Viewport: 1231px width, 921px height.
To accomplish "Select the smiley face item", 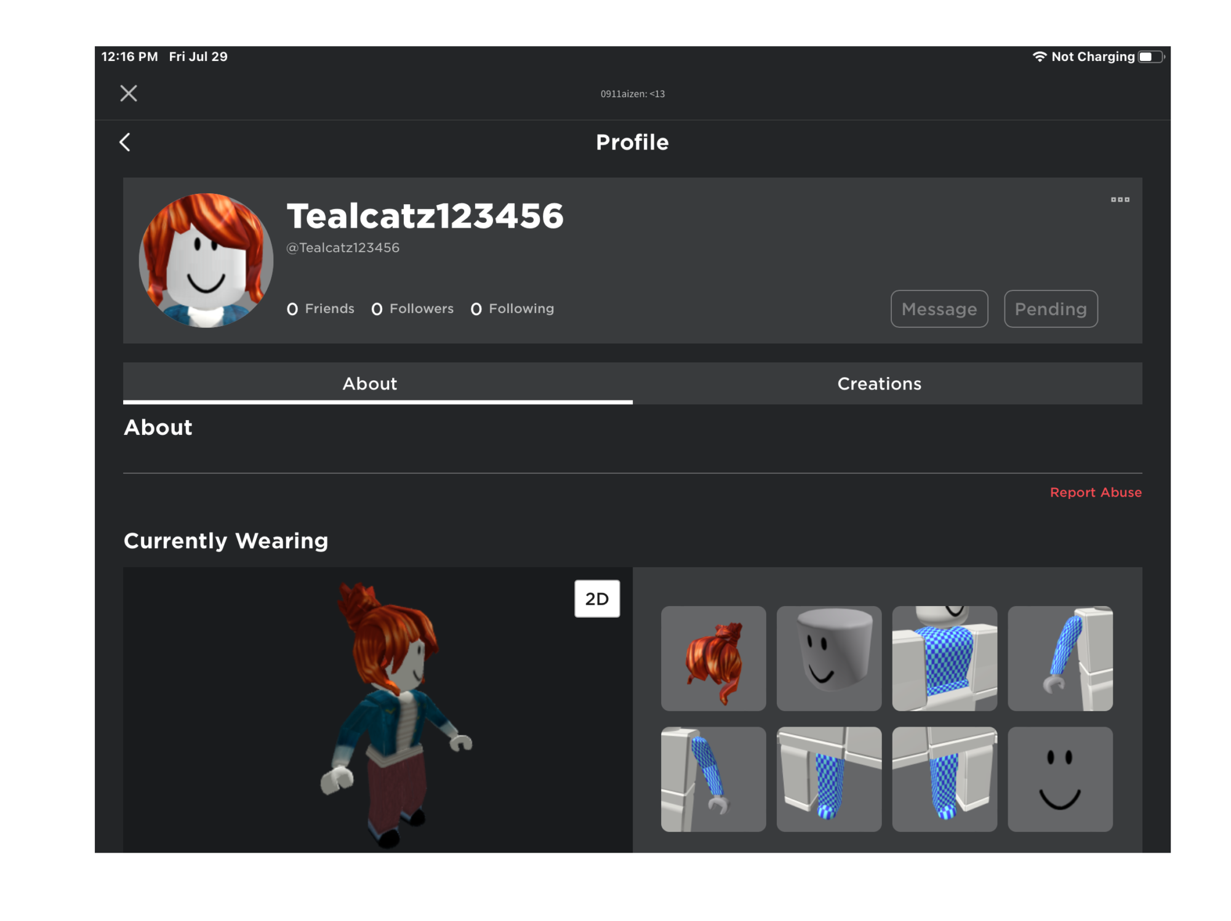I will click(x=1059, y=779).
